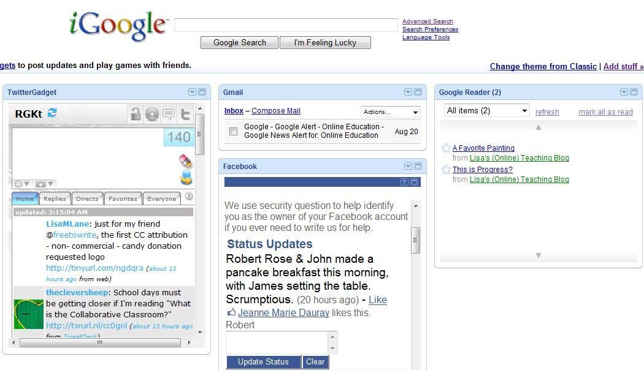The image size is (644, 370).
Task: Click inside the Google search input field
Action: (x=286, y=25)
